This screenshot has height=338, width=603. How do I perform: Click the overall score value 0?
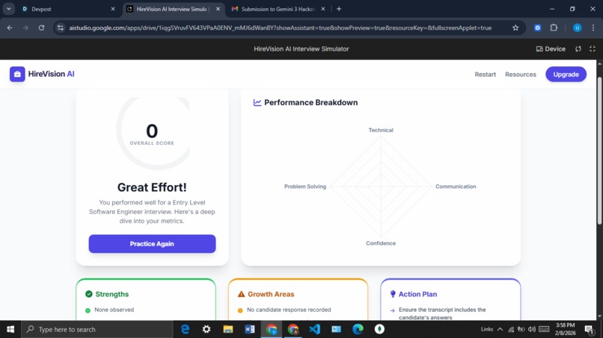click(152, 131)
